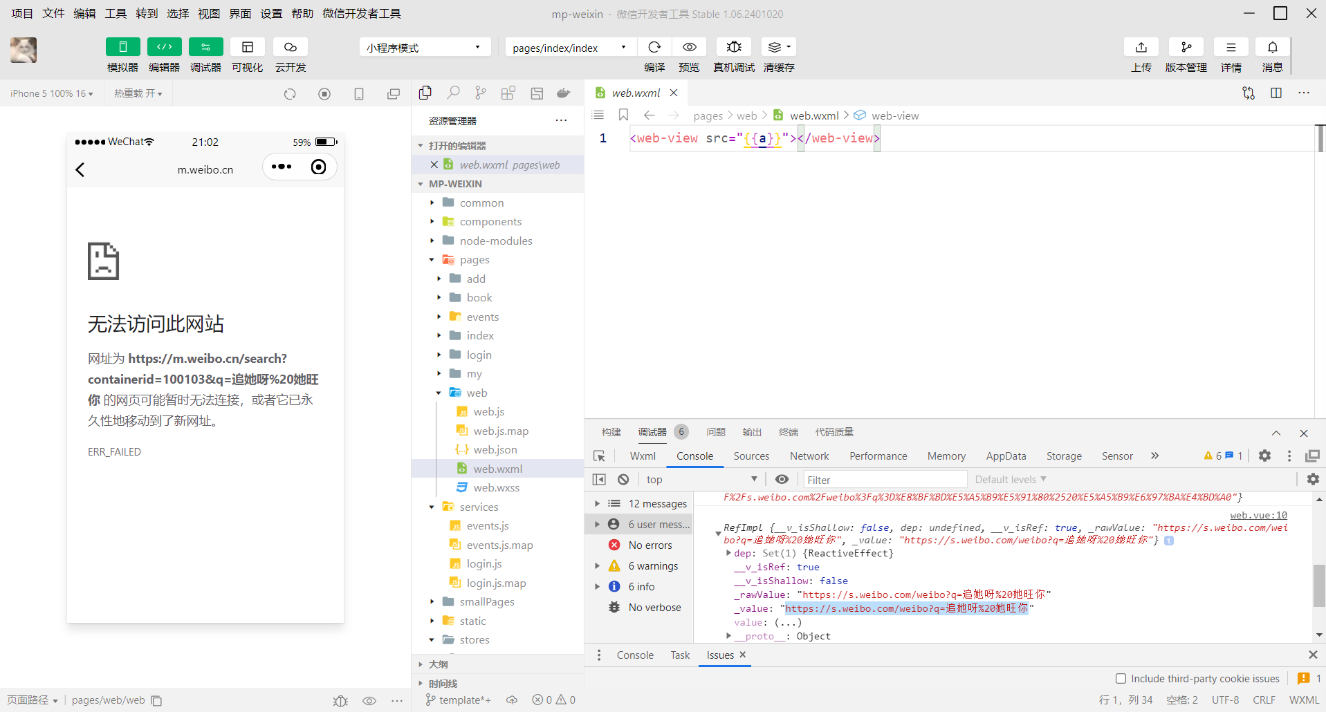Viewport: 1326px width, 712px height.
Task: Open devtools settings gear
Action: [x=1264, y=456]
